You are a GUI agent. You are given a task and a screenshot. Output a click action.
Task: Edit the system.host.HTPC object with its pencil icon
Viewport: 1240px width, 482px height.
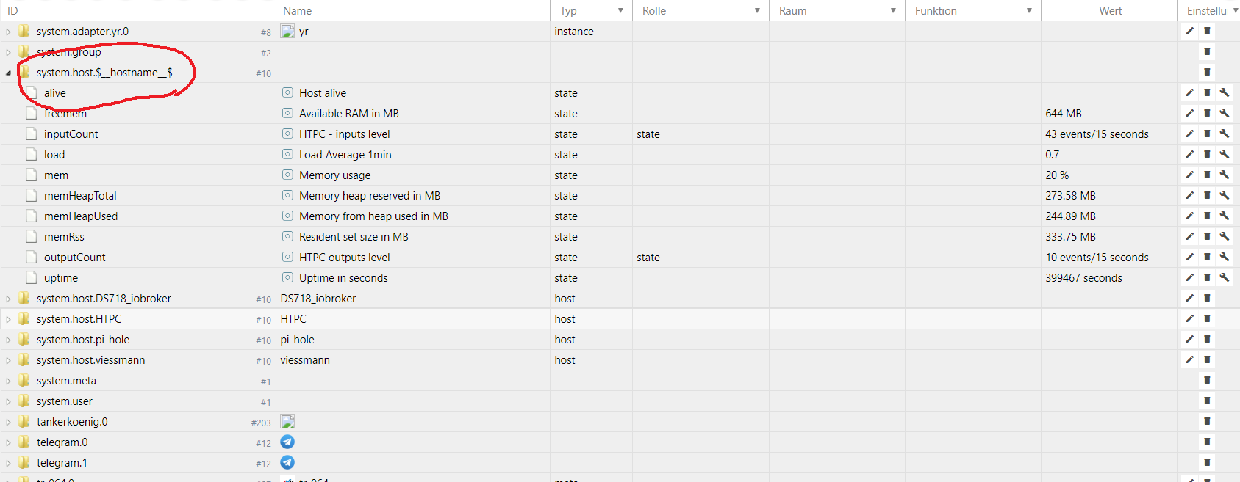[x=1189, y=319]
